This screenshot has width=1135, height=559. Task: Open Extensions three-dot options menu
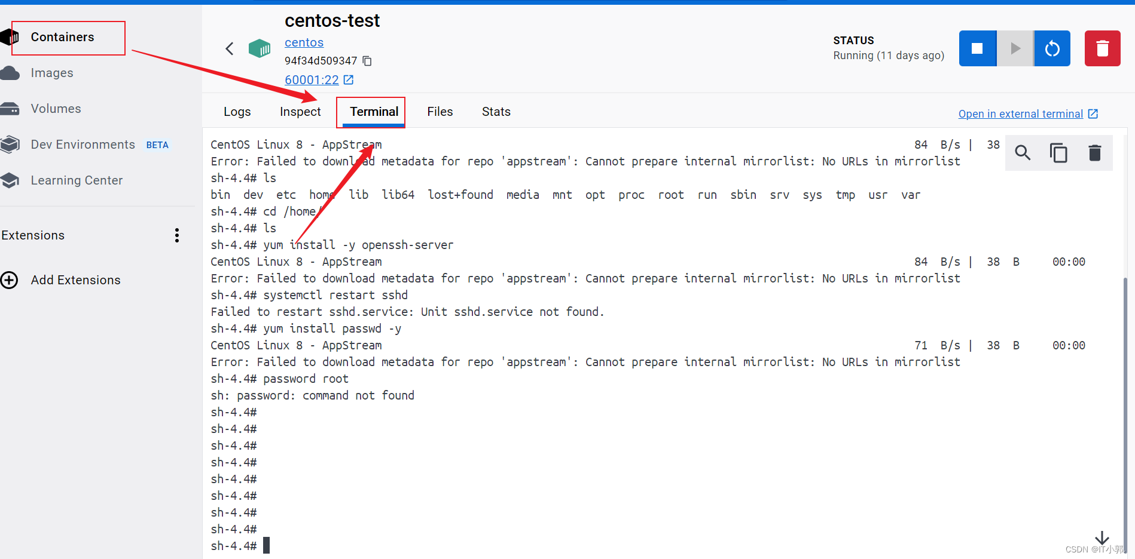click(x=177, y=235)
